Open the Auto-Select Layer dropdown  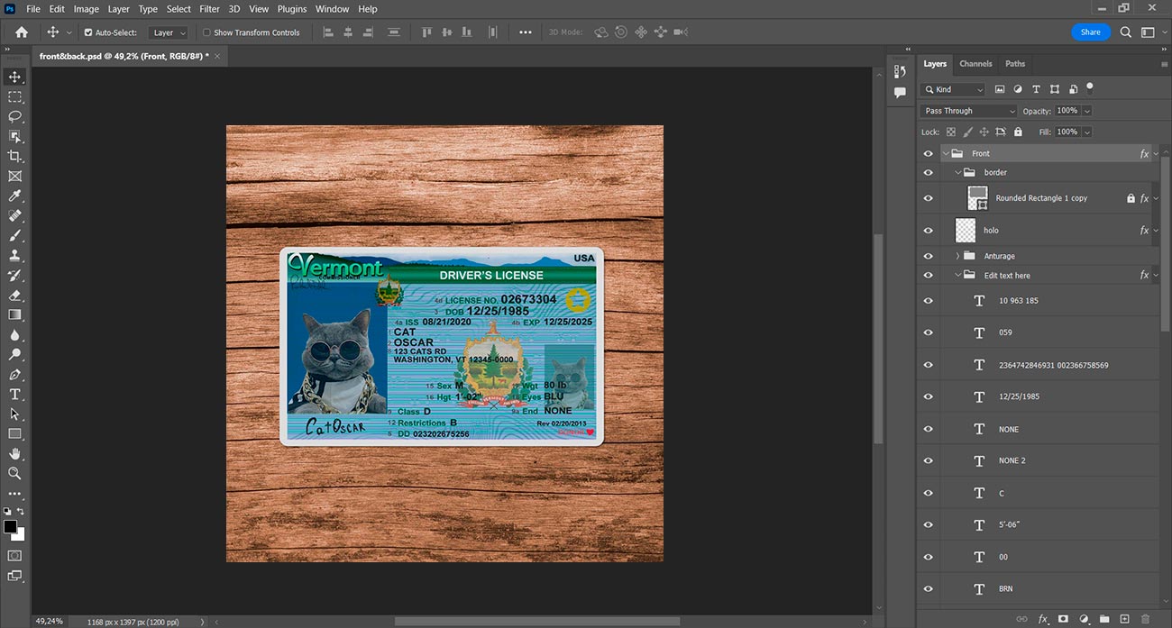169,32
